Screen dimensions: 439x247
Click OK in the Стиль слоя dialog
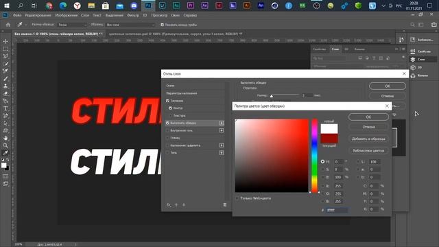[387, 86]
